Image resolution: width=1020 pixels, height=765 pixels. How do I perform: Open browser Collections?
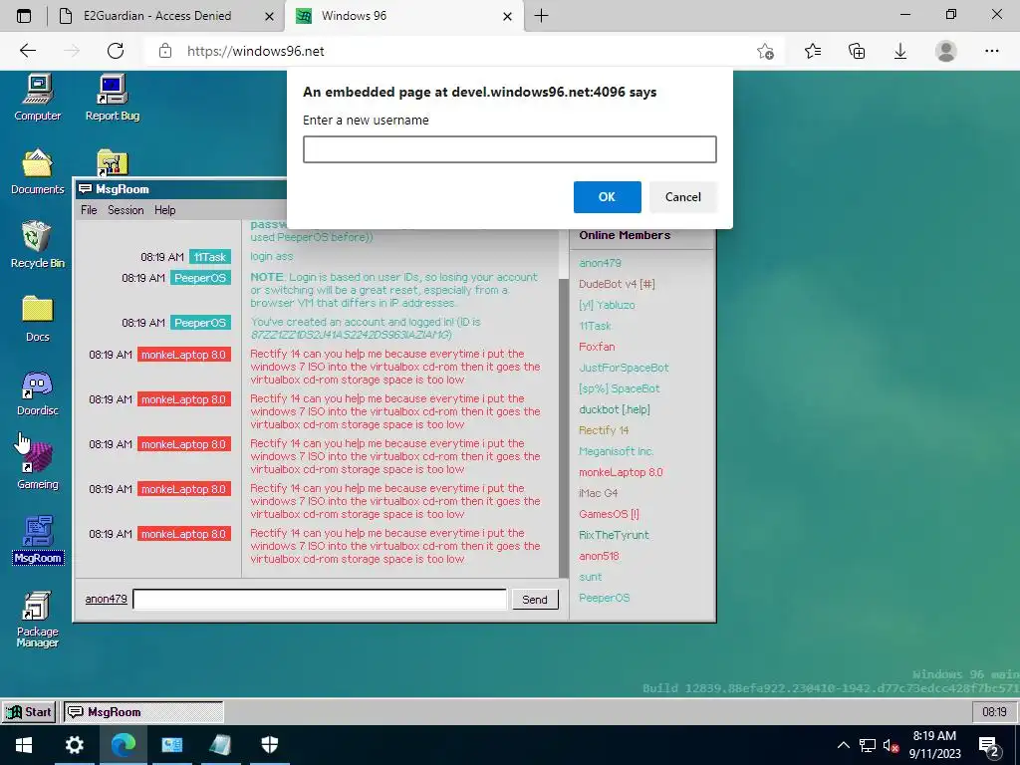857,51
